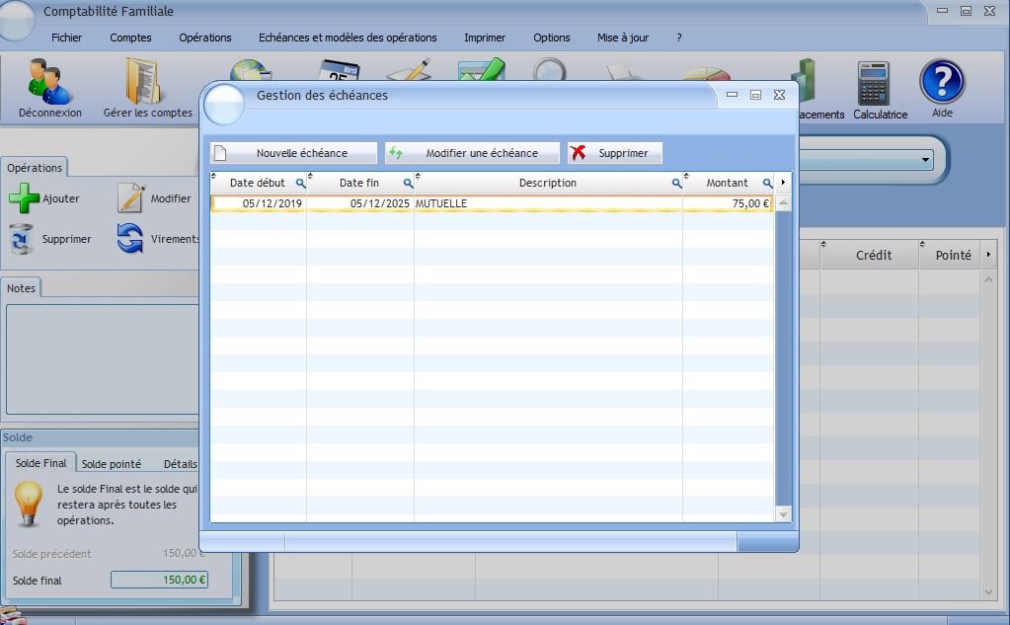Create a Nouvelle échéance
Viewport: 1010px width, 625px height.
tap(294, 153)
